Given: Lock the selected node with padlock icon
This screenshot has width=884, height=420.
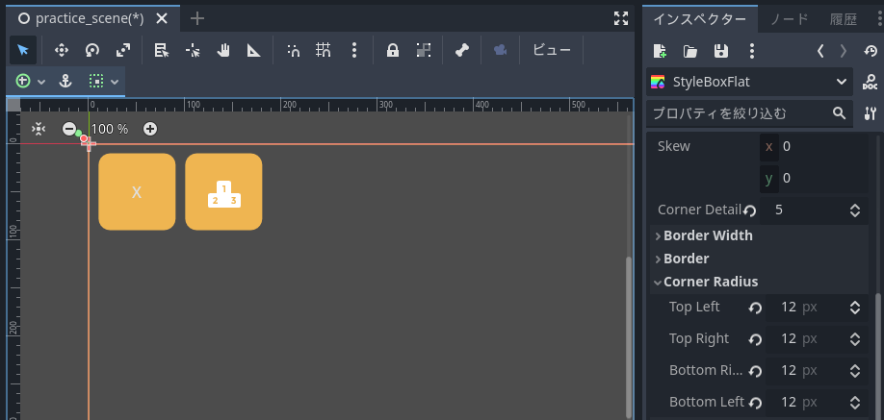Looking at the screenshot, I should click(x=393, y=51).
